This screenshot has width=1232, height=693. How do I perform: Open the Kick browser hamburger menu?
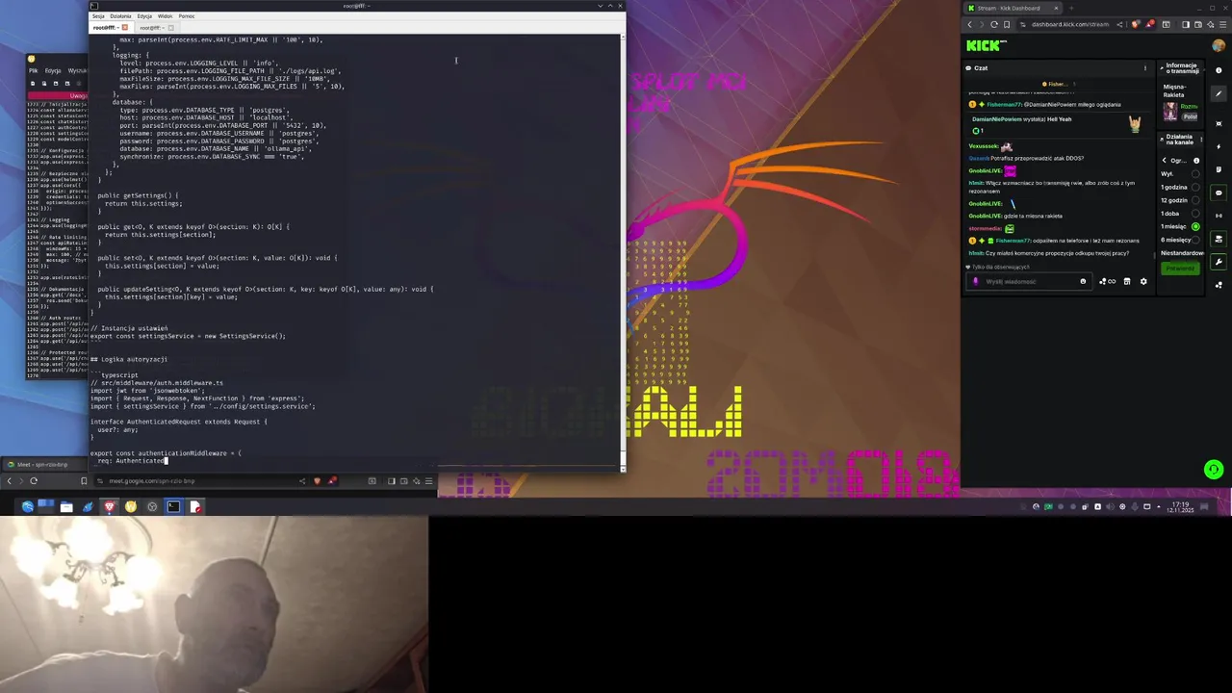[x=1223, y=25]
